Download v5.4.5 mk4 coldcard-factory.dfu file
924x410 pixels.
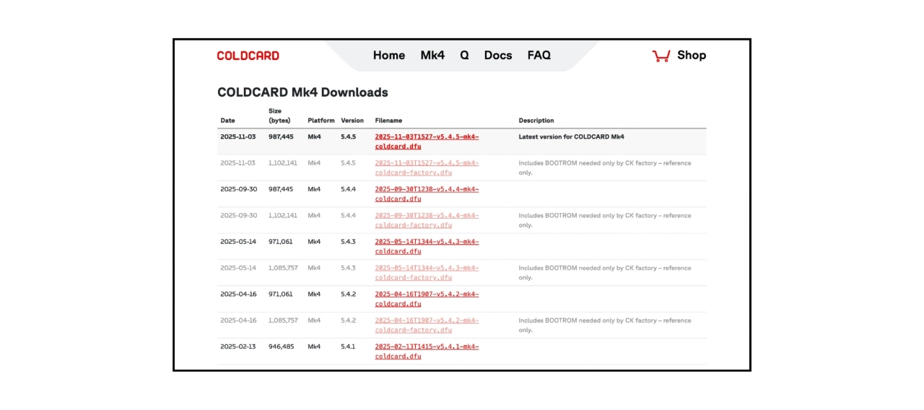pos(427,167)
